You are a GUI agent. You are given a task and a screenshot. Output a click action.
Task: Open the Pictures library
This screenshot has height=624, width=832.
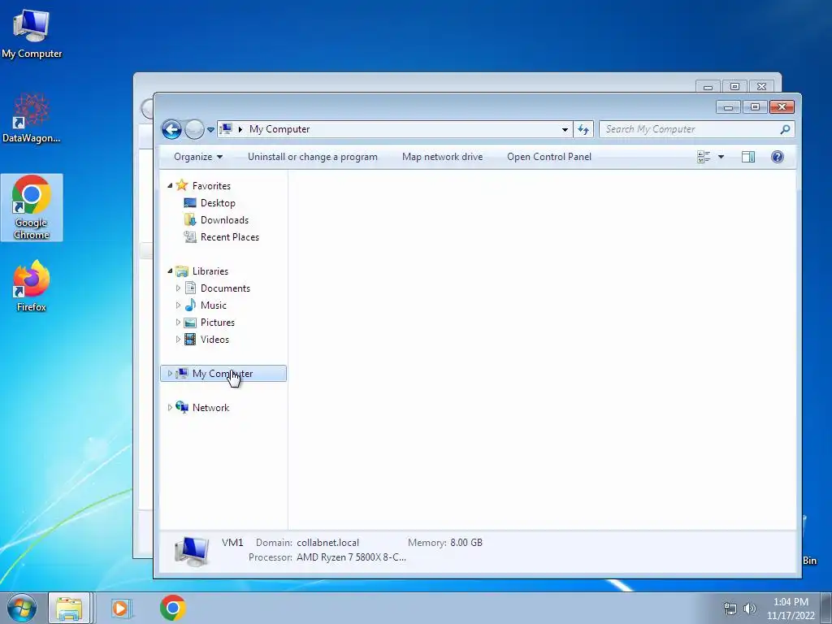(x=218, y=322)
